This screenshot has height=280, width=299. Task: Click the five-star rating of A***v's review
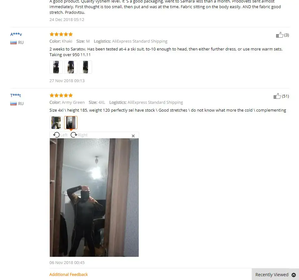[61, 34]
